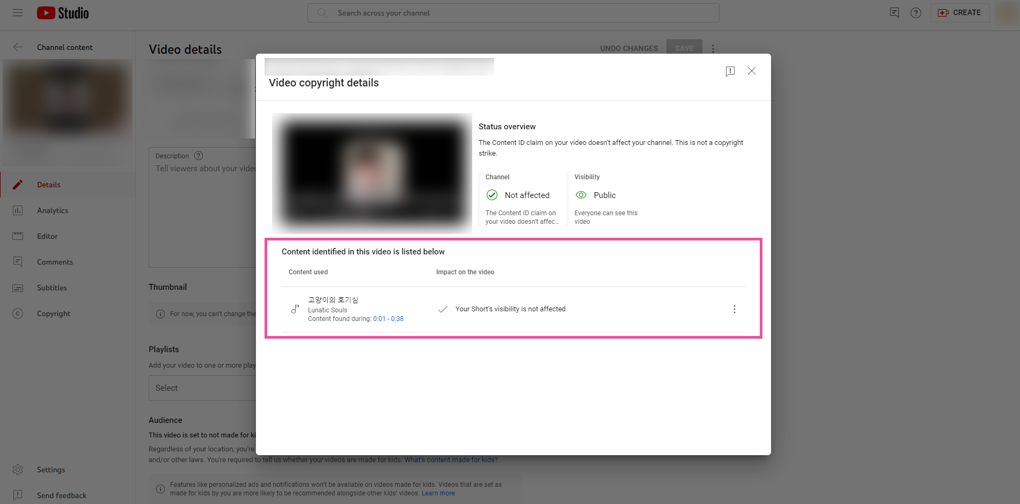The height and width of the screenshot is (504, 1020).
Task: Click the search across your channel field
Action: coord(513,13)
